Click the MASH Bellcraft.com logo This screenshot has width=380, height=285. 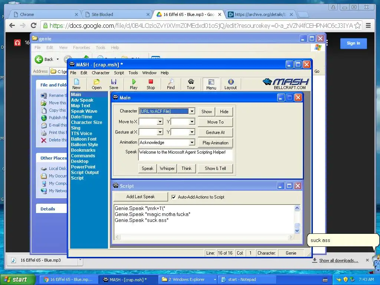click(285, 84)
